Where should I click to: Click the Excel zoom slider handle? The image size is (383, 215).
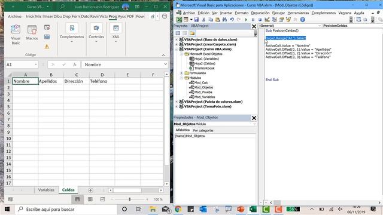pyautogui.click(x=129, y=199)
